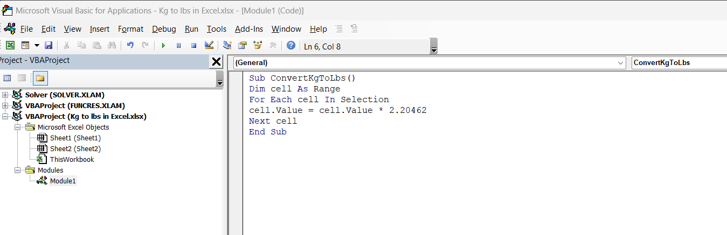Screen dimensions: 727x235
Task: Click the Cut scissors icon
Action: click(66, 46)
